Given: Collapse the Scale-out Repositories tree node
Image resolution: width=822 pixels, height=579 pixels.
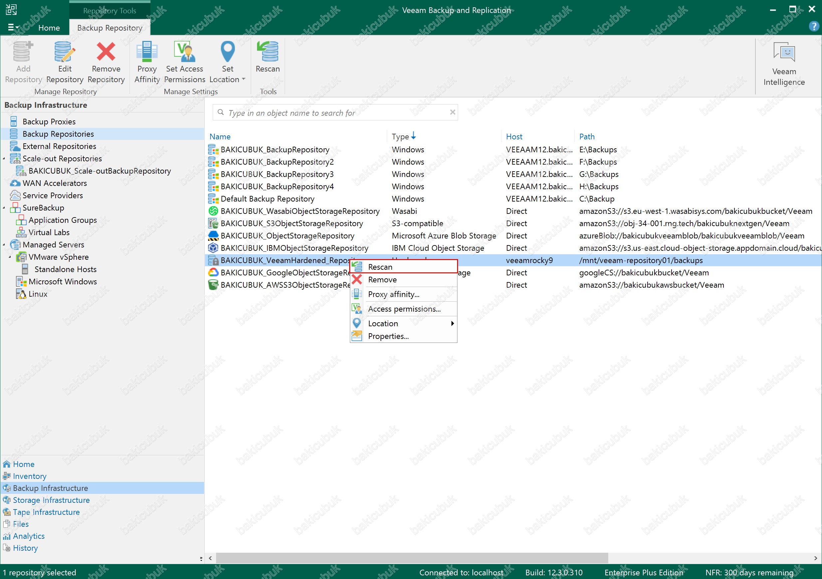Looking at the screenshot, I should pyautogui.click(x=4, y=159).
